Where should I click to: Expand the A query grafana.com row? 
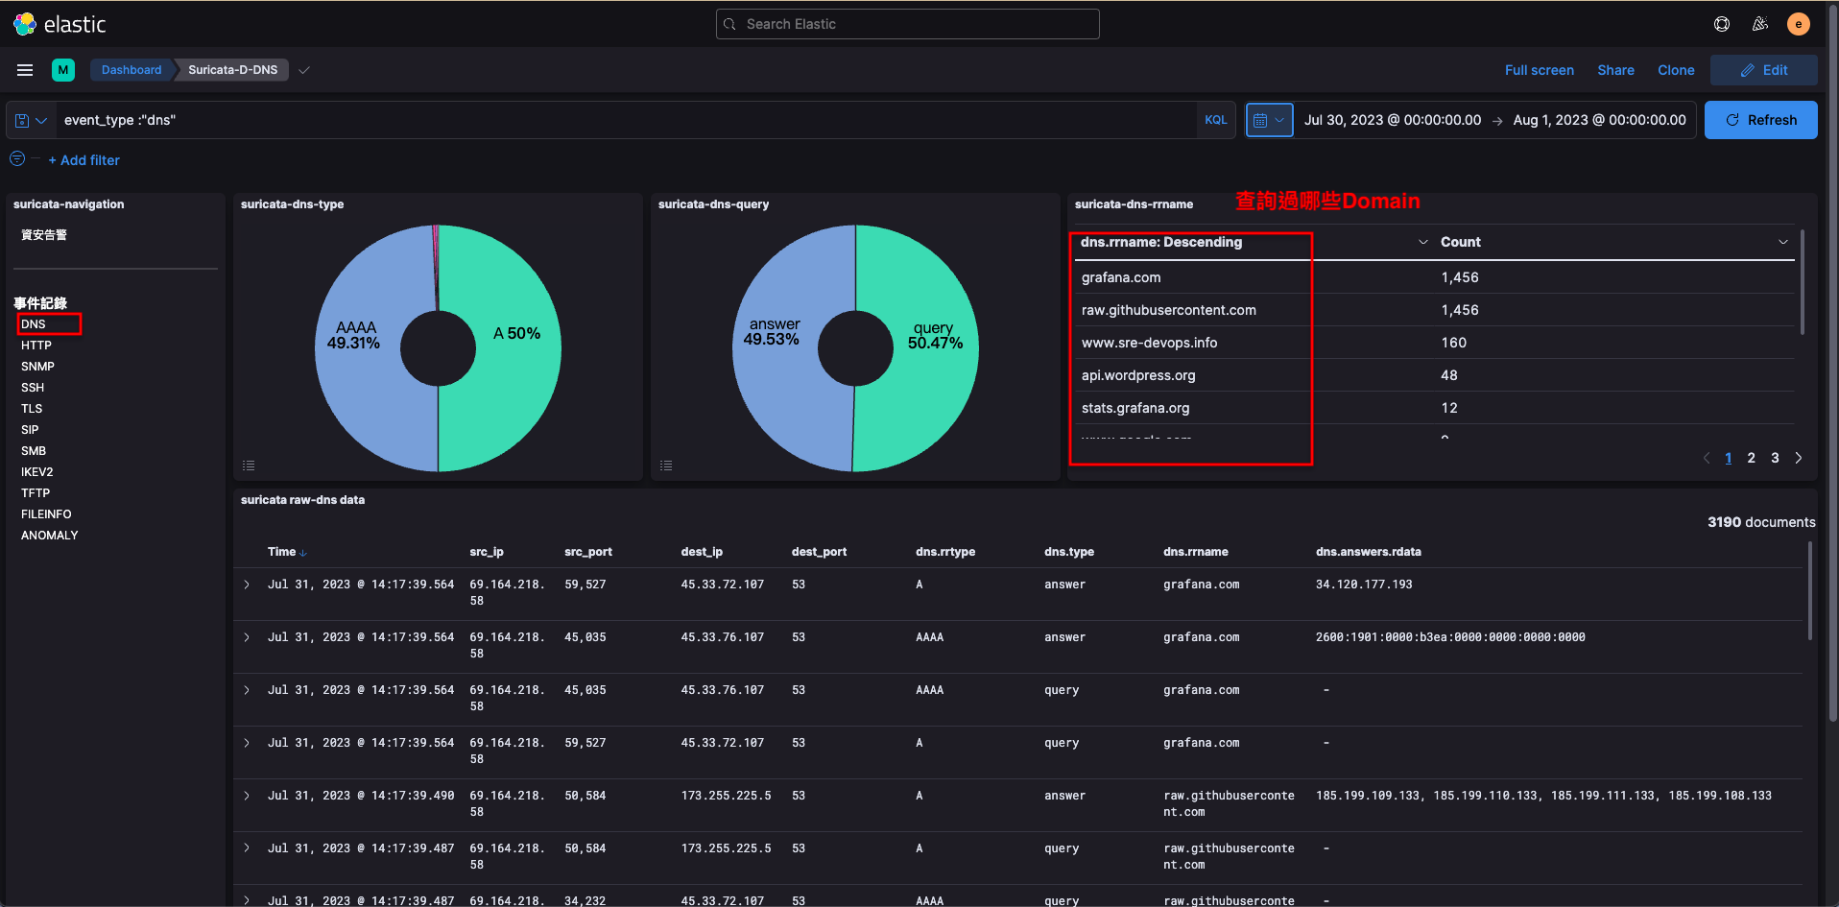click(x=247, y=743)
